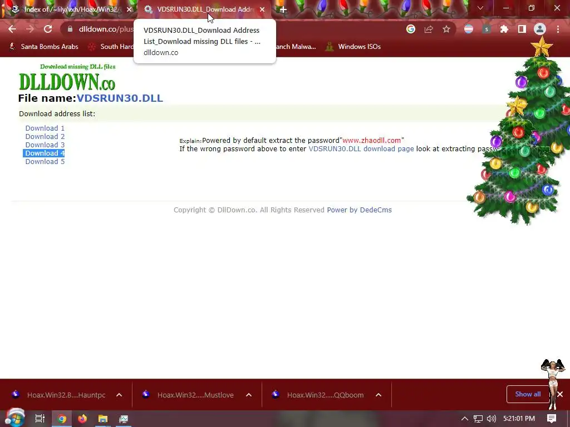Click the Download 5 link
Screen dimensions: 570x427
45,162
